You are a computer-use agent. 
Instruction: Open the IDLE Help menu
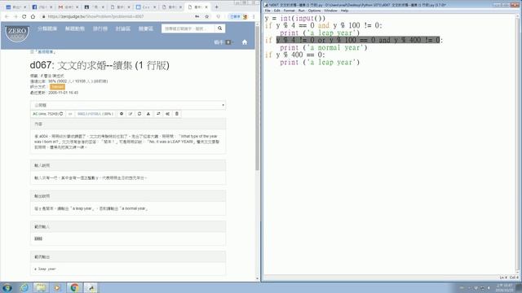[344, 11]
